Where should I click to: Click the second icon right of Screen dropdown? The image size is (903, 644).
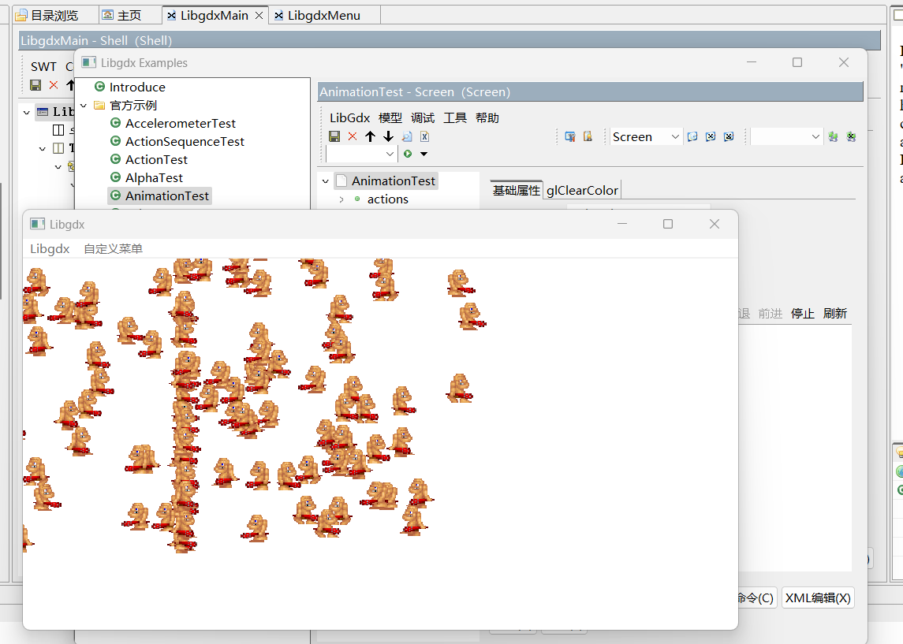[711, 136]
